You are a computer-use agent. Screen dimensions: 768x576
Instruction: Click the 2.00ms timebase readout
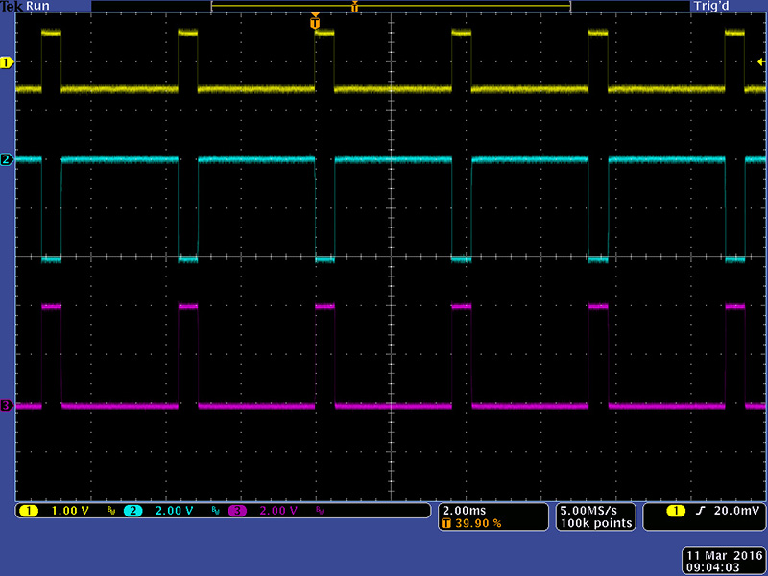click(x=467, y=511)
